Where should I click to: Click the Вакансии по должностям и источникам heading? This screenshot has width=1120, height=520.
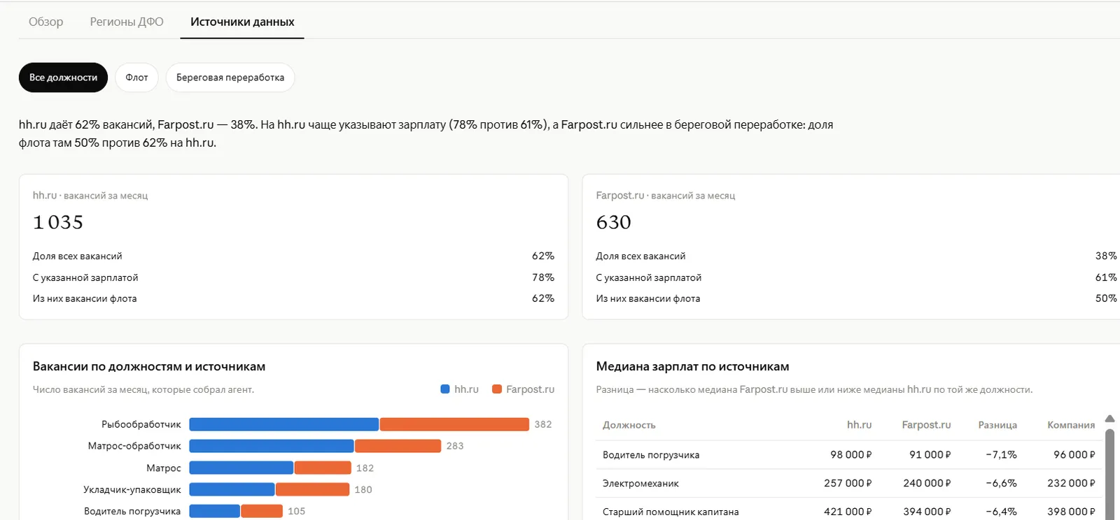149,366
